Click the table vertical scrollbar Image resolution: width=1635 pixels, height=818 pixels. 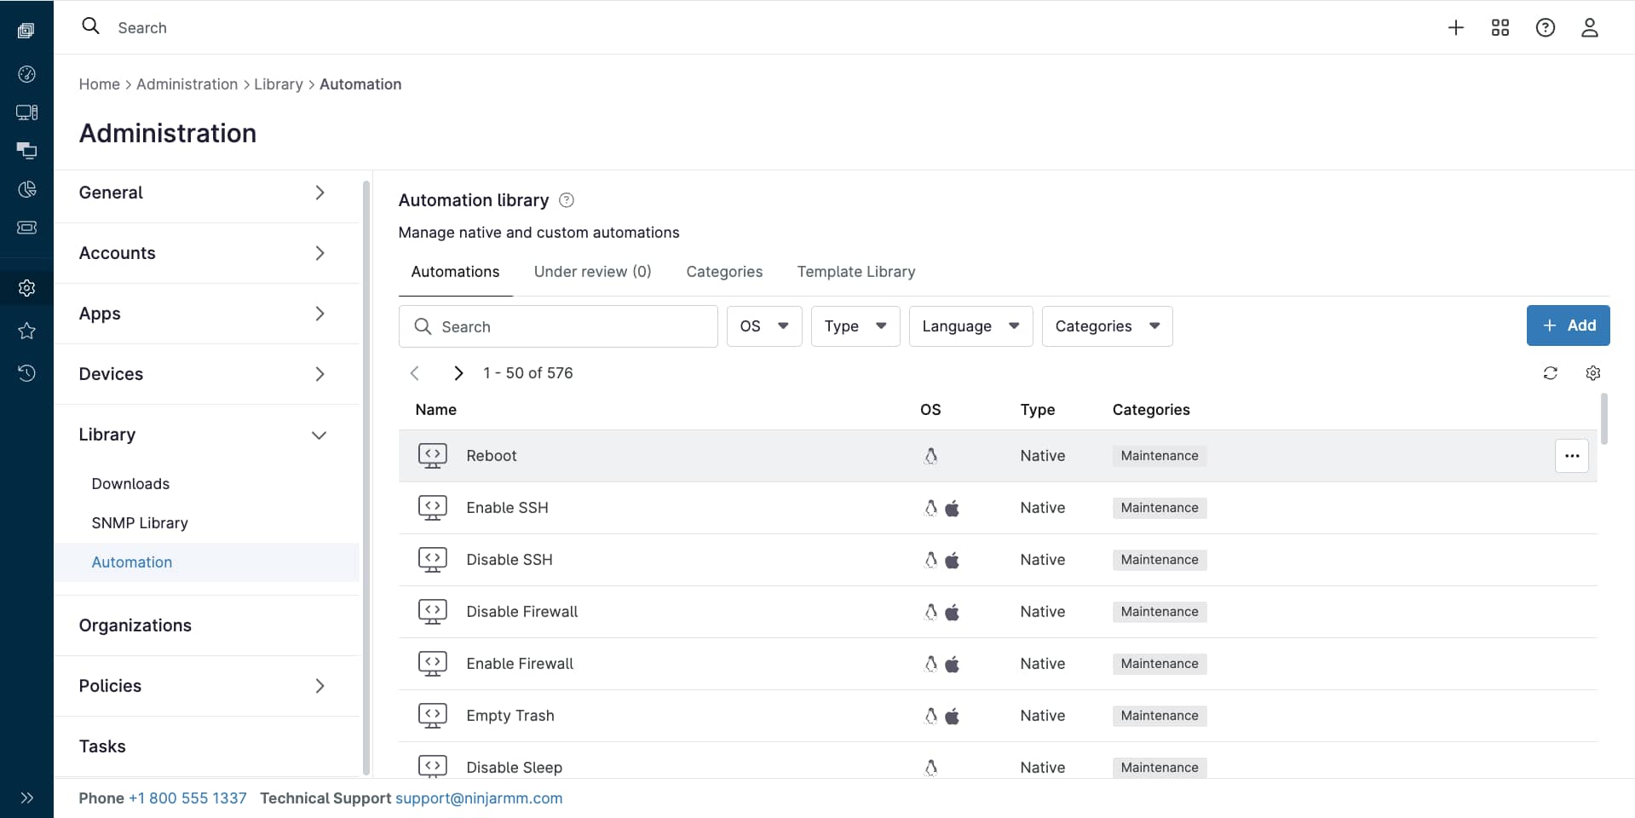1604,418
